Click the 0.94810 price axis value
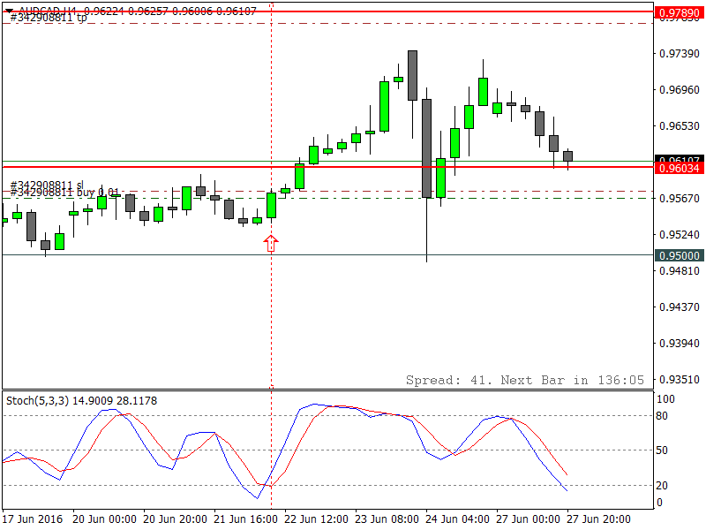The image size is (706, 530). coord(679,271)
